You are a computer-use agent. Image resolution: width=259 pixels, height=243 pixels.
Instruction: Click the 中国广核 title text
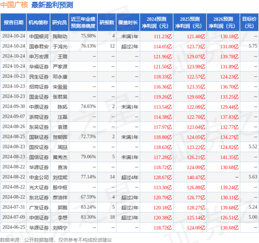coord(14,5)
